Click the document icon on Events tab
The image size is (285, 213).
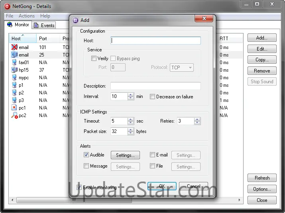pyautogui.click(x=36, y=25)
